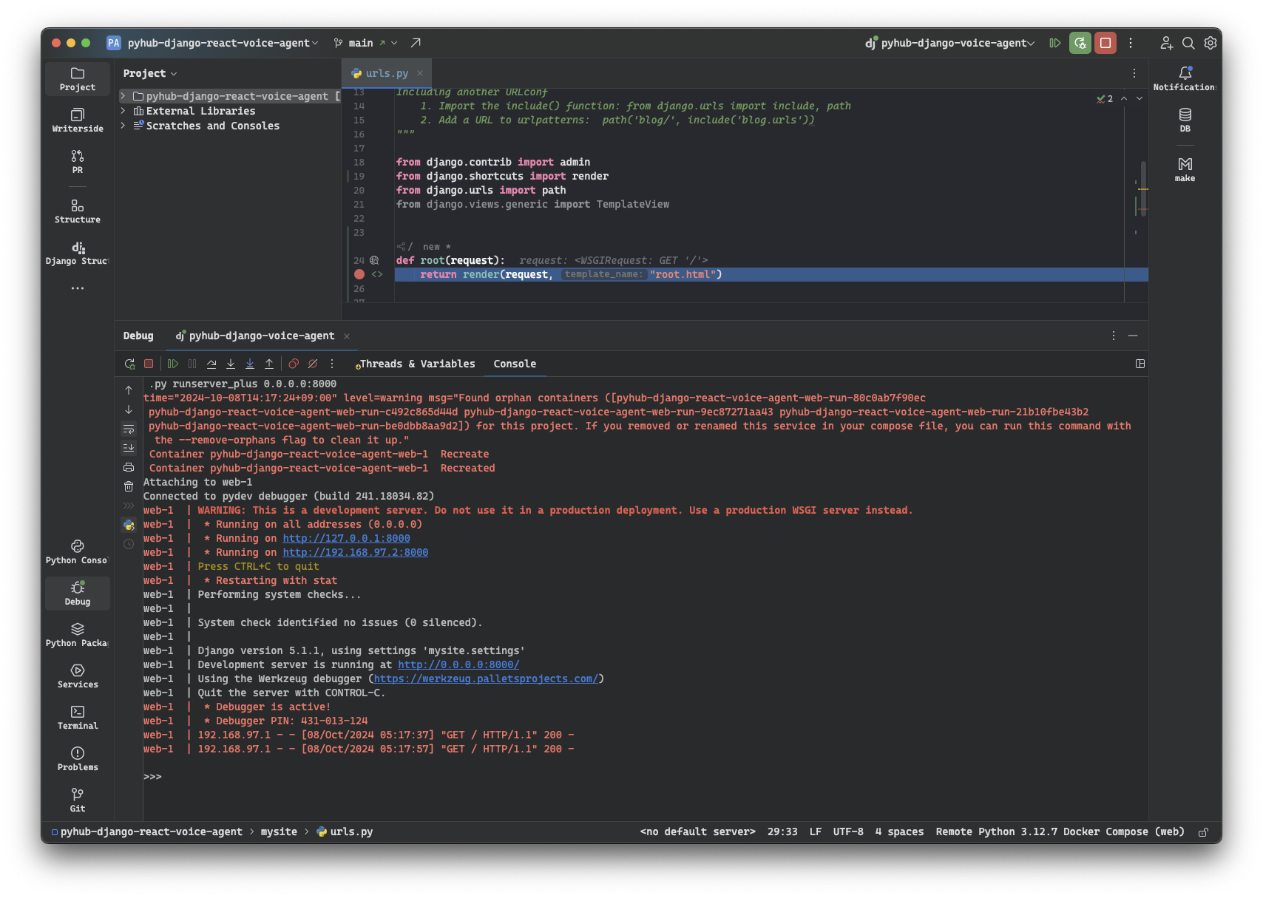The width and height of the screenshot is (1263, 898).
Task: Click the console input prompt >>>
Action: coord(152,777)
